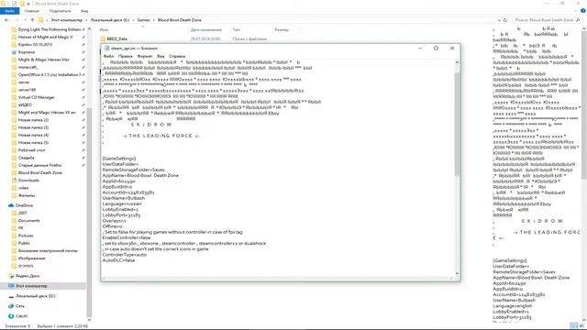Go up one folder level arrow
The width and height of the screenshot is (587, 330).
[x=33, y=20]
